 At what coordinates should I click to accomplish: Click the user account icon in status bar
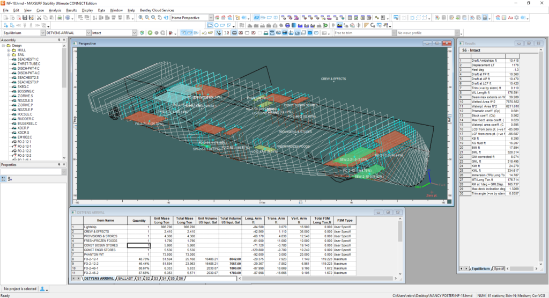click(x=42, y=289)
